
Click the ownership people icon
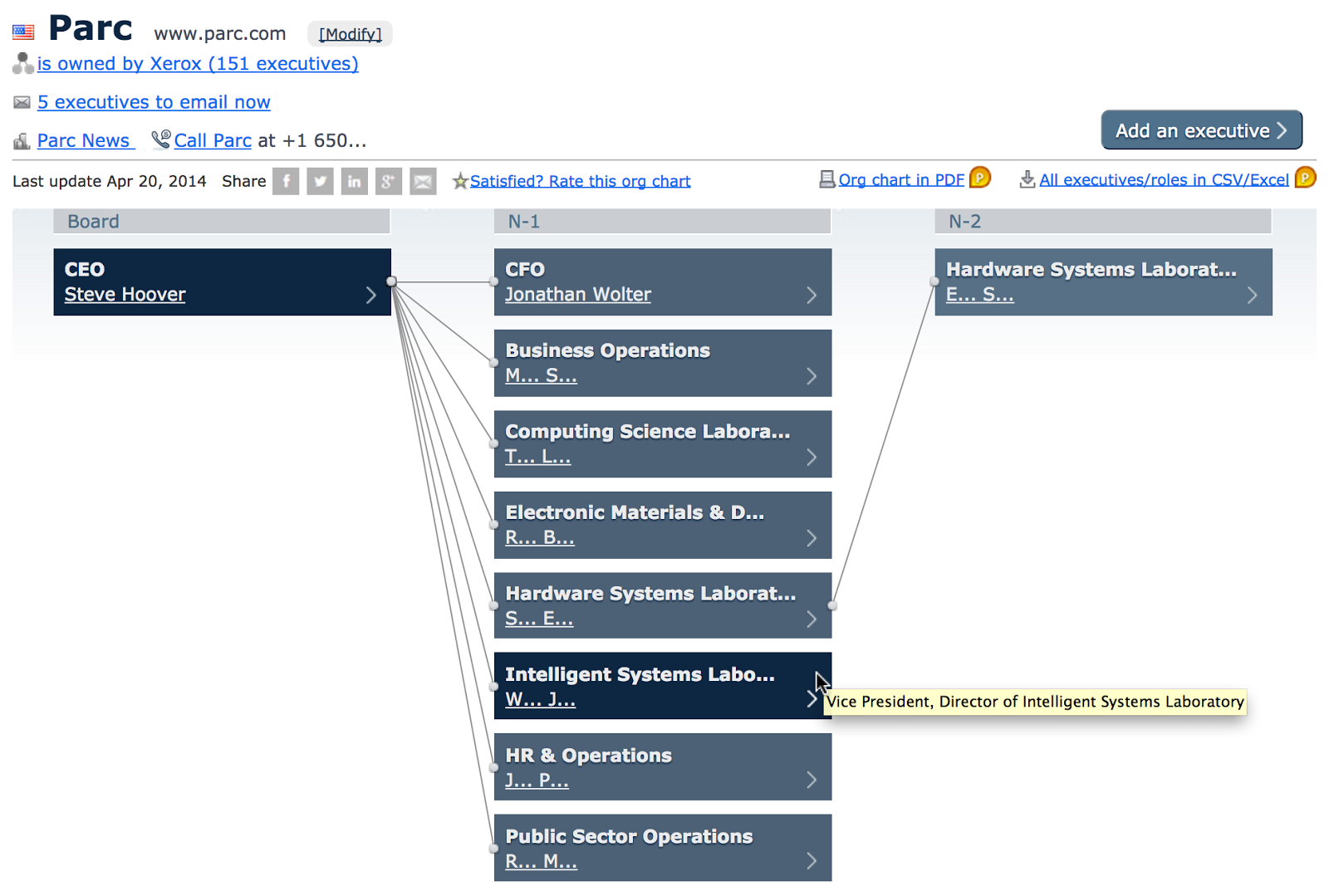23,63
